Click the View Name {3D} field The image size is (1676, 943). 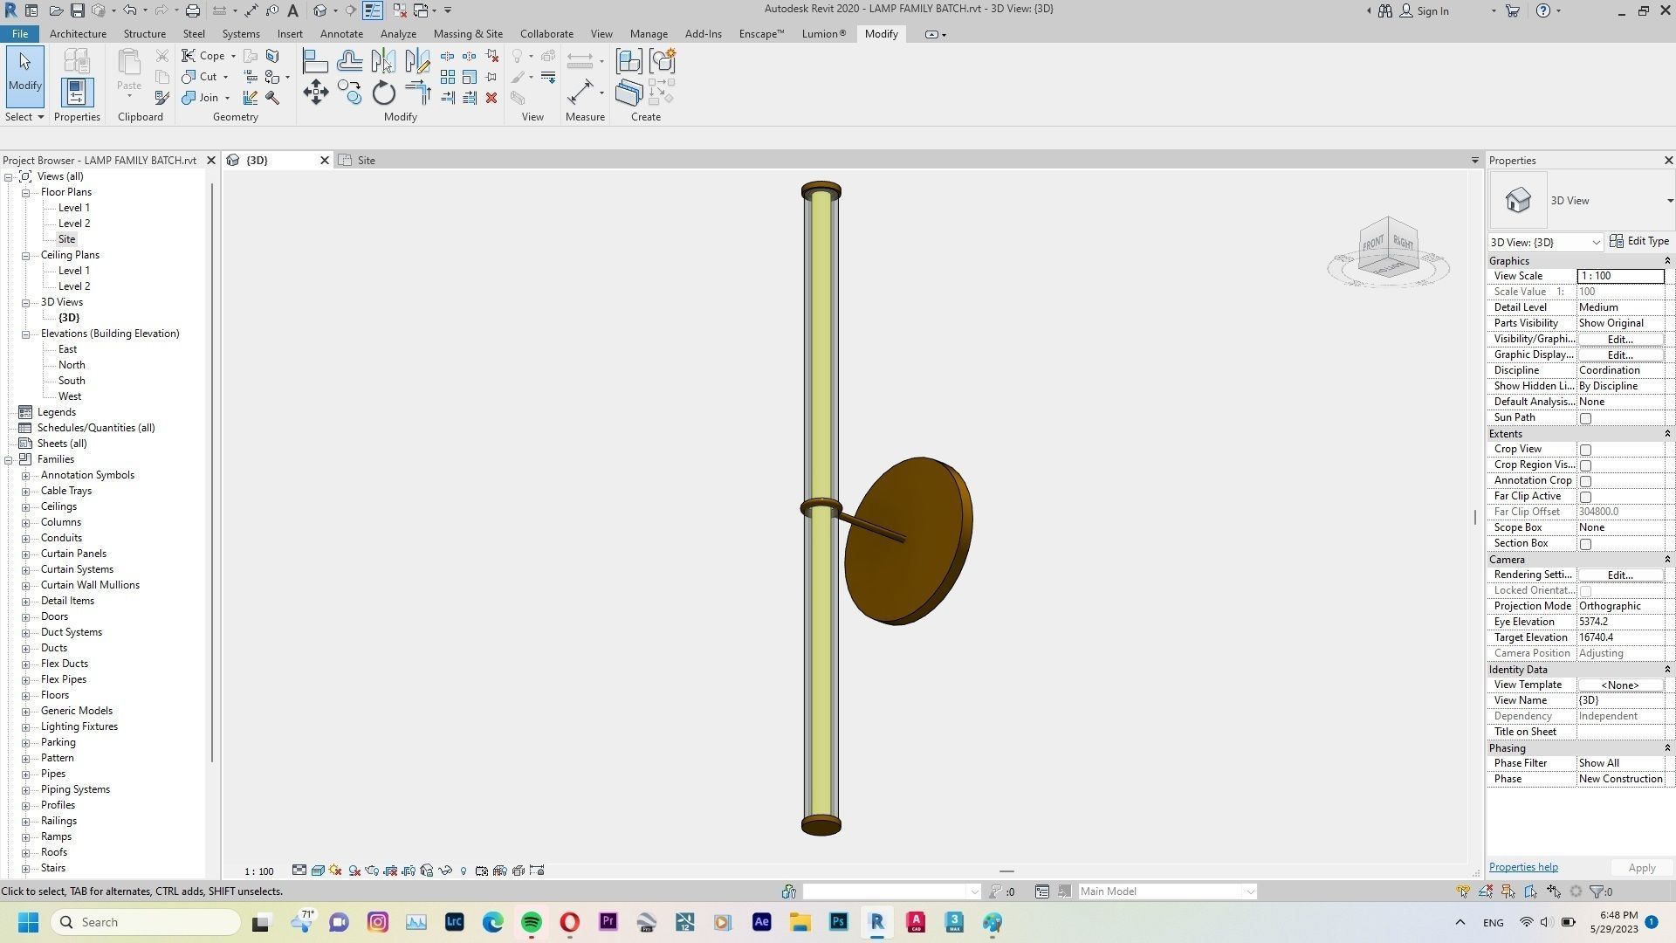point(1620,701)
